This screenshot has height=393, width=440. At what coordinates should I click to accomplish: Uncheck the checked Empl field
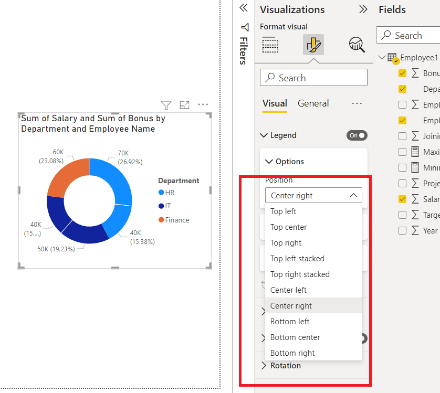tap(402, 120)
